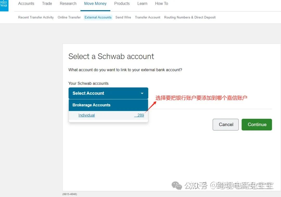The image size is (281, 197).
Task: Open the Online Transfer tab
Action: point(69,17)
